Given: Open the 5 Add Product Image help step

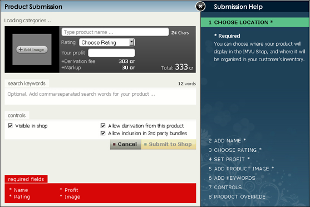Looking at the screenshot, I should (x=241, y=169).
